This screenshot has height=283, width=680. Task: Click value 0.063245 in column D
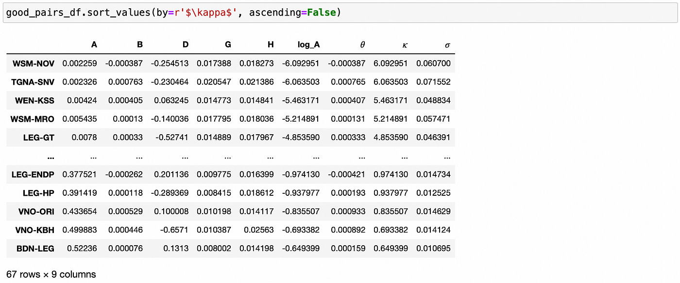[171, 100]
